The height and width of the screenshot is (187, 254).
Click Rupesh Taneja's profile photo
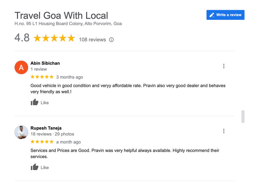(x=21, y=132)
